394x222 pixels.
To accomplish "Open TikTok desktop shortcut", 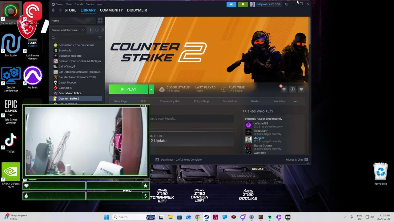I will coord(11,143).
